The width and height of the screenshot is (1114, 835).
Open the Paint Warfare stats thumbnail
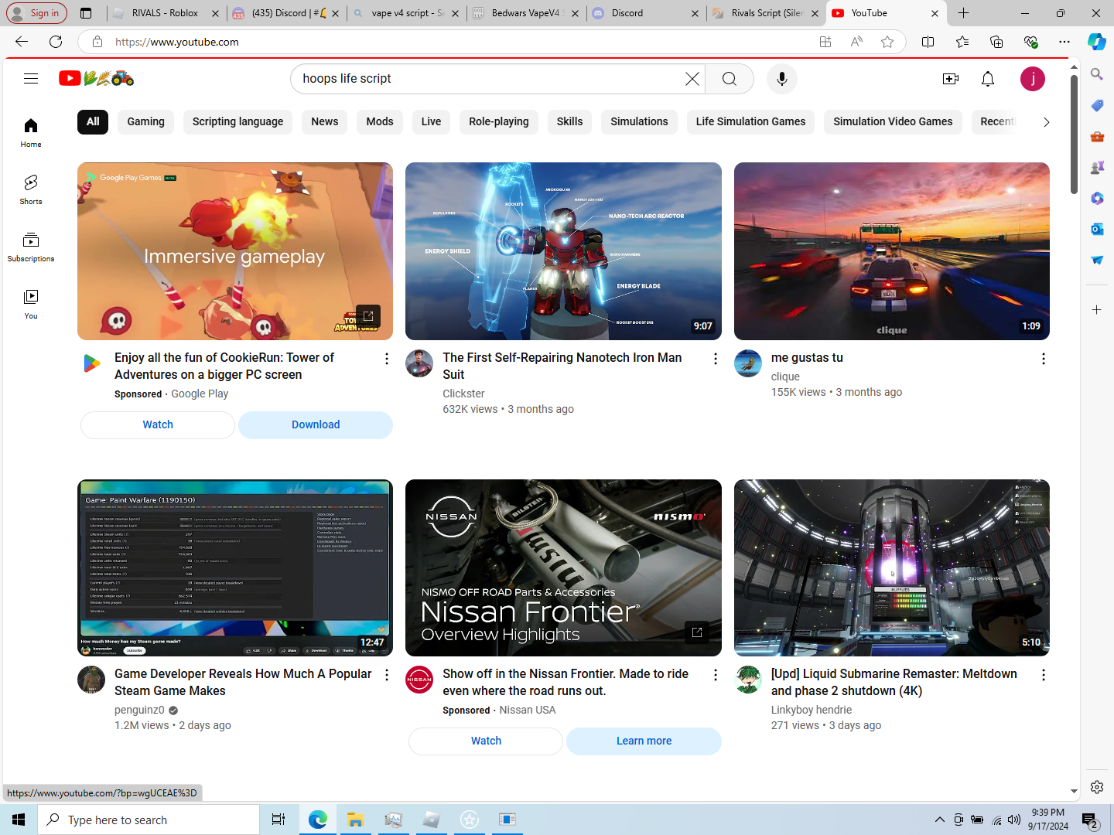coord(235,567)
